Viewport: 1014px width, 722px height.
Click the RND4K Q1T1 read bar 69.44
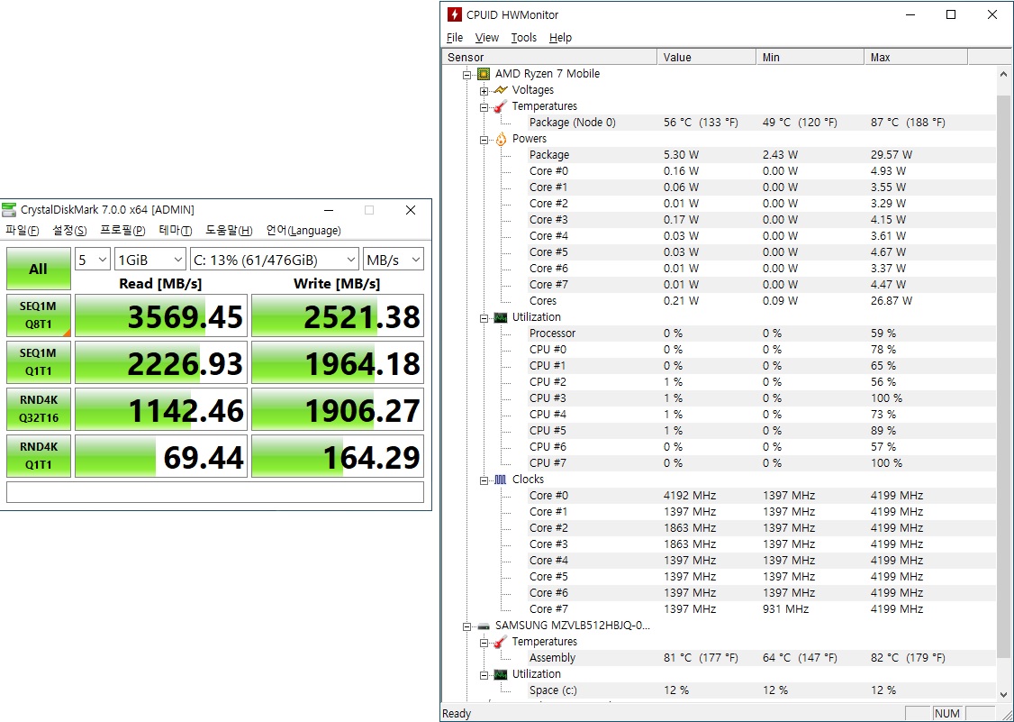point(161,456)
